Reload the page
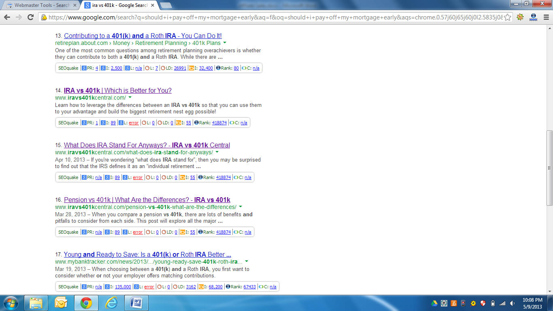The width and height of the screenshot is (553, 311). point(30,17)
